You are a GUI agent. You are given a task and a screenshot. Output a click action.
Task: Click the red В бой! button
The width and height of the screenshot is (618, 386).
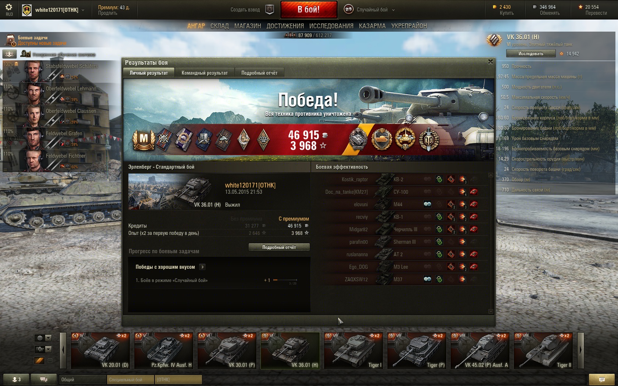pos(309,10)
